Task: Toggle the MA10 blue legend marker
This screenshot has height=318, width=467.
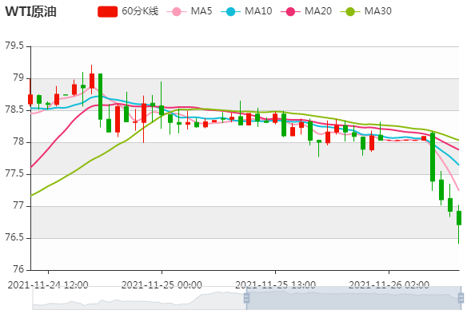Action: click(230, 12)
